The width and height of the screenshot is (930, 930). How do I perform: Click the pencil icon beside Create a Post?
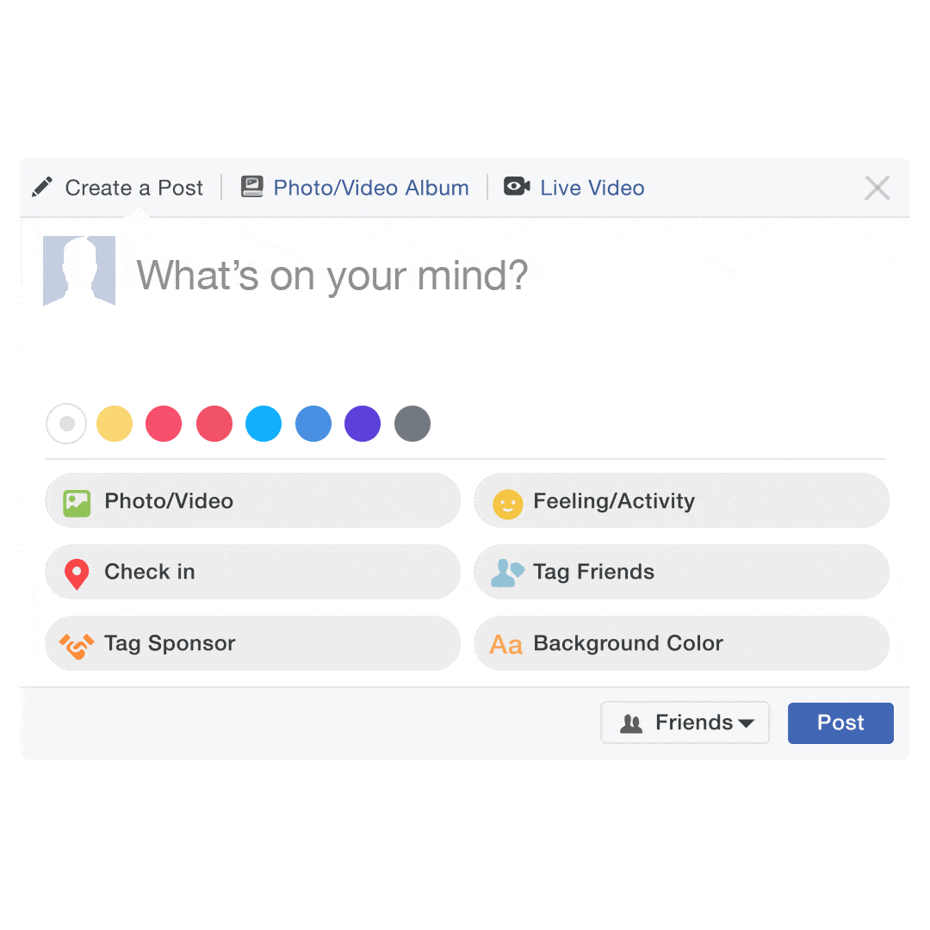click(42, 187)
